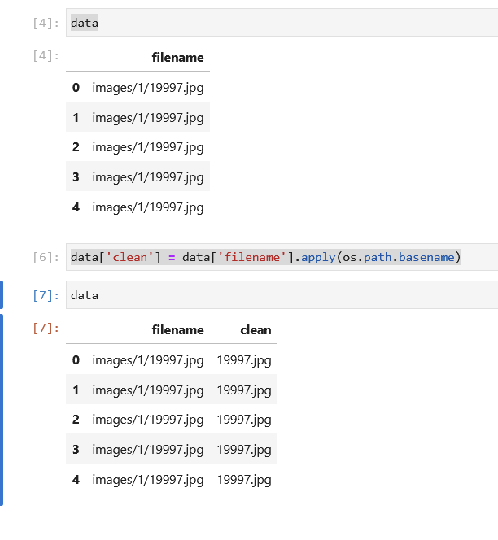Screen dimensions: 498x540
Task: Click row 3 filename "images/1/19997.jpg" in output [7]
Action: pos(148,450)
